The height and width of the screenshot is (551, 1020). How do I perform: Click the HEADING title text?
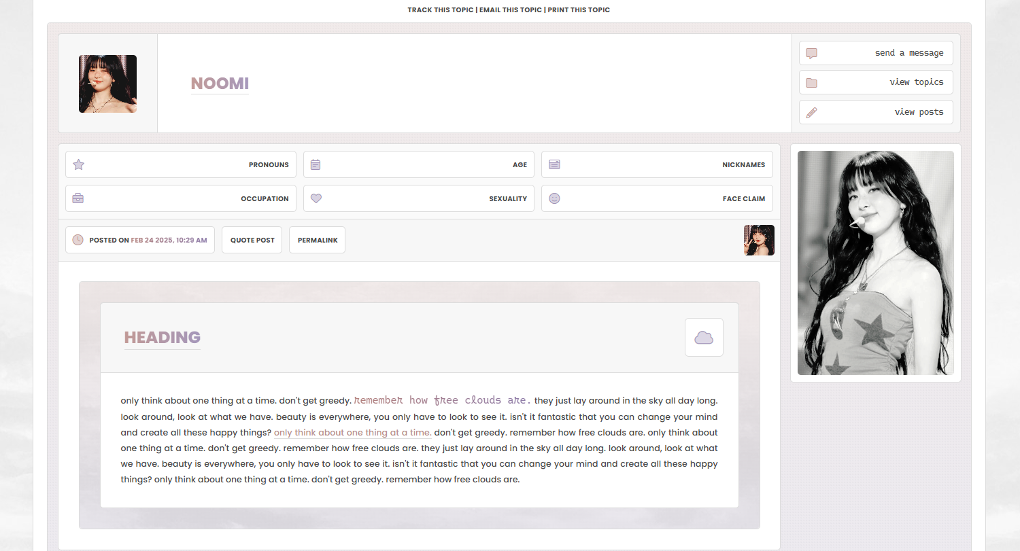162,338
